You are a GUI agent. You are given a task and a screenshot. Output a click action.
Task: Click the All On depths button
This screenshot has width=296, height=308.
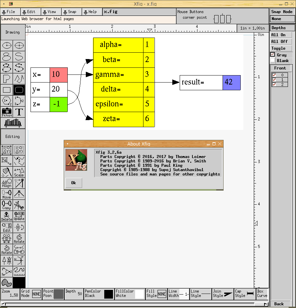[281, 35]
